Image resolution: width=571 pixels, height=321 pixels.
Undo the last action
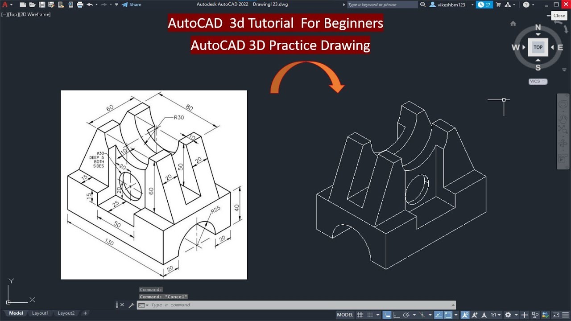(90, 4)
